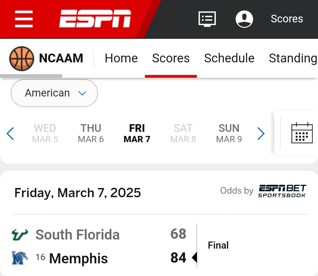Open the watch/TV listings icon

click(x=207, y=19)
